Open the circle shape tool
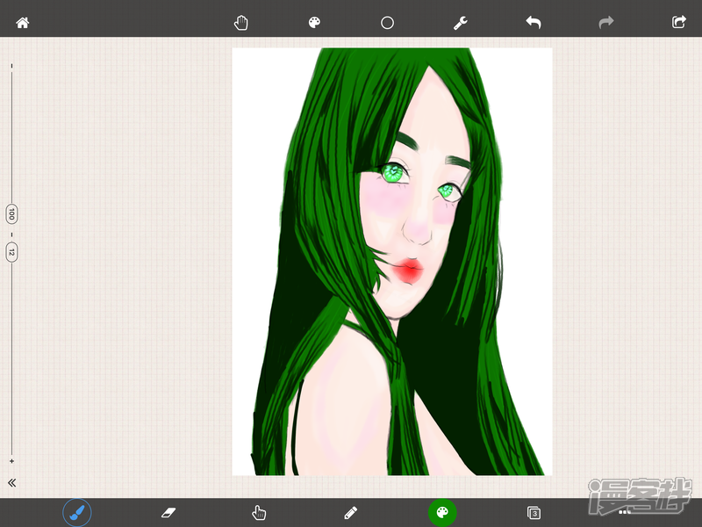Image resolution: width=702 pixels, height=527 pixels. point(387,23)
